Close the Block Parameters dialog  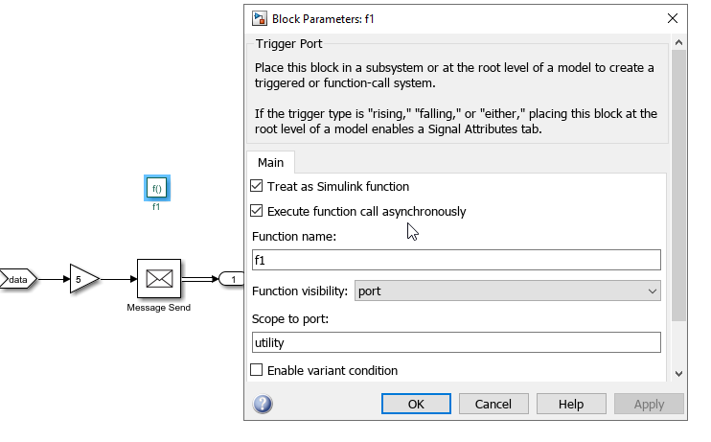pos(671,18)
